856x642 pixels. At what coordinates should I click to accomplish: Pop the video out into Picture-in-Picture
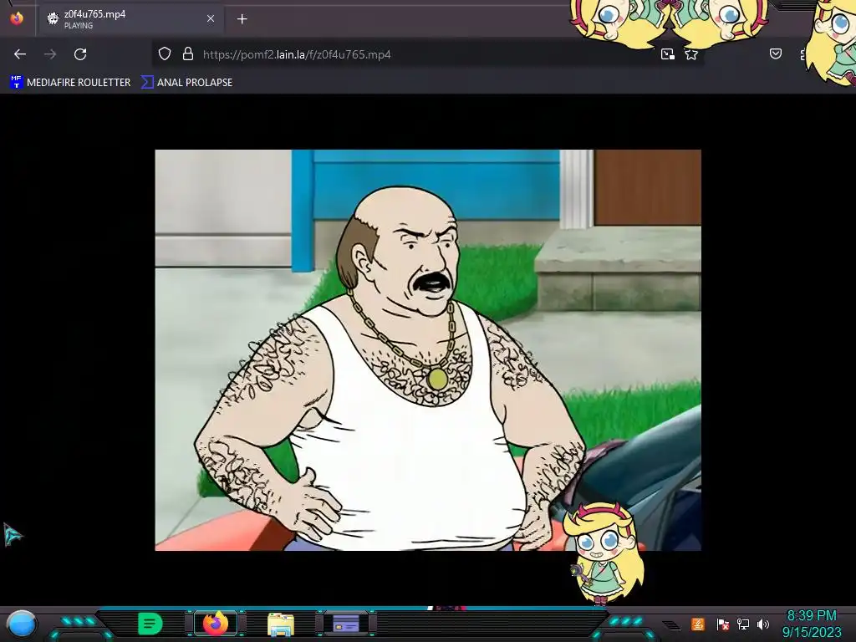667,54
